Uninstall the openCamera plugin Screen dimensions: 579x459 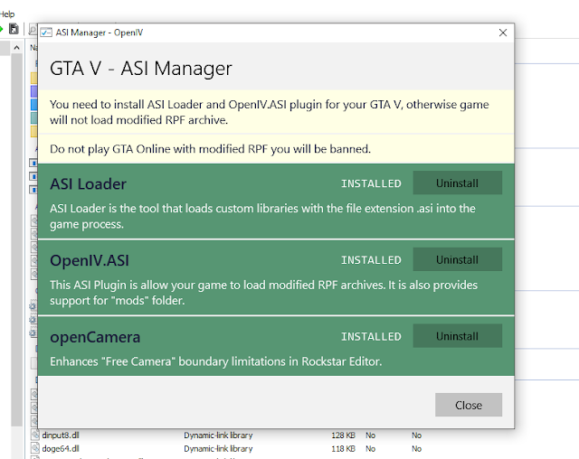click(x=457, y=336)
